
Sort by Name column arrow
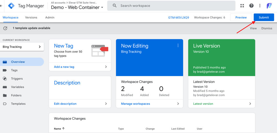coord(63,129)
